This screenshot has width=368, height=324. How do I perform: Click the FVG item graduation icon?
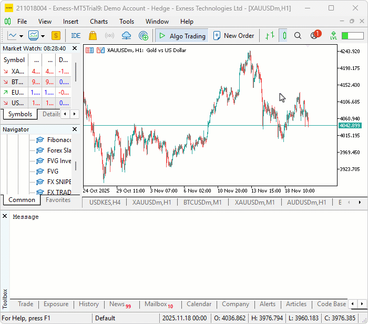click(40, 171)
